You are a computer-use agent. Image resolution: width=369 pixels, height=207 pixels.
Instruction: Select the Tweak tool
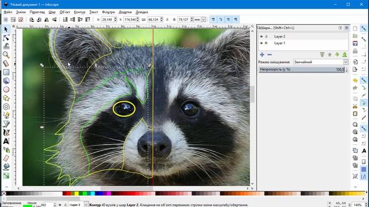click(x=6, y=46)
